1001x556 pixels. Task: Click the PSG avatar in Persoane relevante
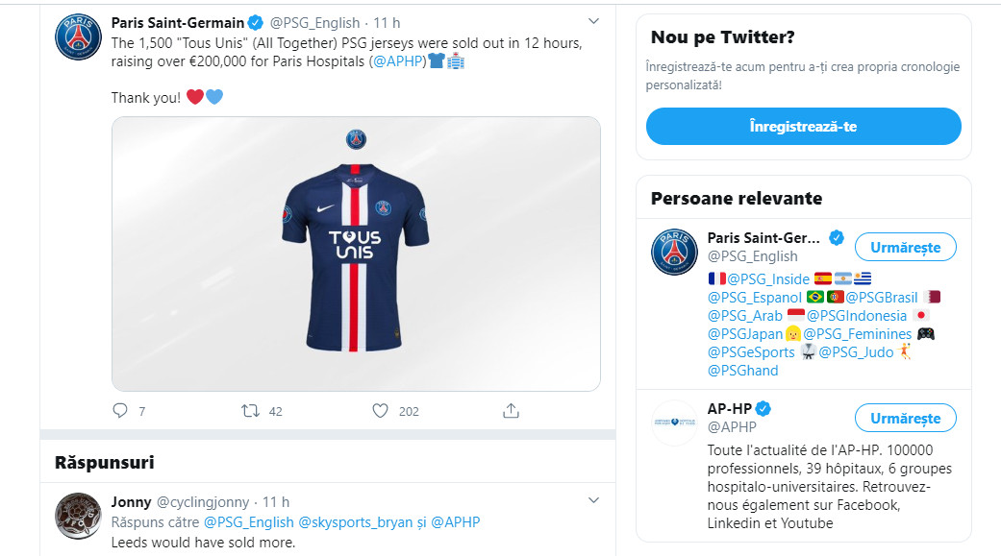(x=674, y=253)
